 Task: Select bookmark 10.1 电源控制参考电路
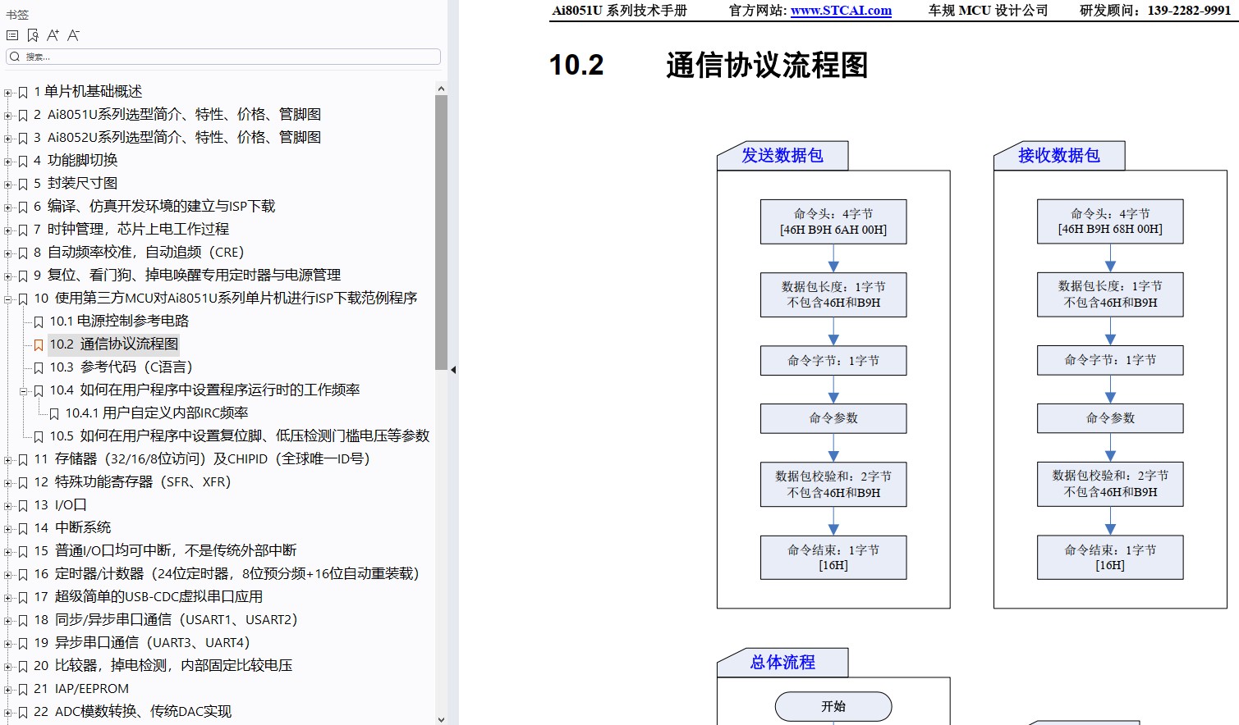tap(119, 321)
